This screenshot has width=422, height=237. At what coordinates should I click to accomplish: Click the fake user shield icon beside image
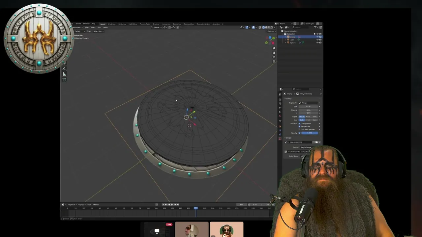coord(314,142)
